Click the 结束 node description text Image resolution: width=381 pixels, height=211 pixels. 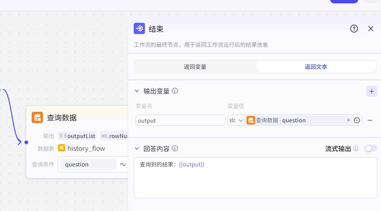pyautogui.click(x=201, y=45)
